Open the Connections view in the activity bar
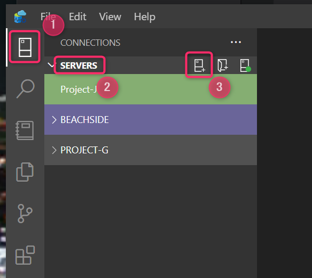This screenshot has height=278, width=312. (x=25, y=47)
